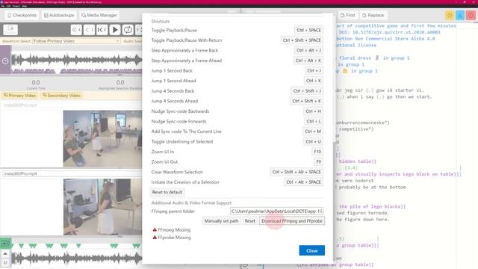Screen dimensions: 478x269
Task: Click the jump 4 seconds back button
Action: coord(76,30)
